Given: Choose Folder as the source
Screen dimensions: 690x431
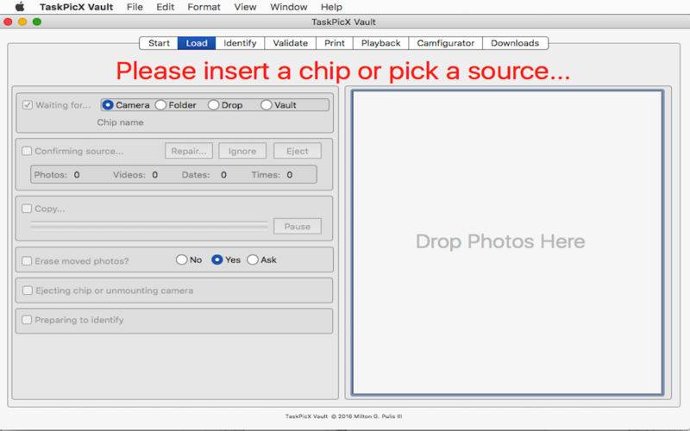Looking at the screenshot, I should [x=160, y=104].
